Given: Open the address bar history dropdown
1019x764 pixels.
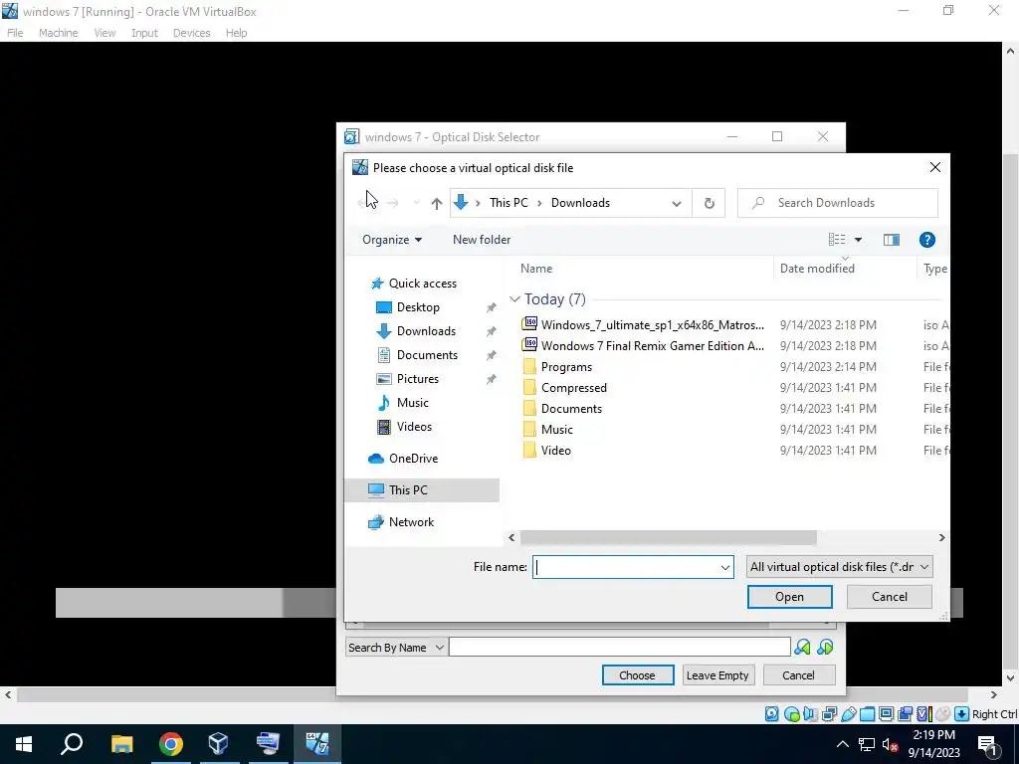Looking at the screenshot, I should click(x=676, y=203).
